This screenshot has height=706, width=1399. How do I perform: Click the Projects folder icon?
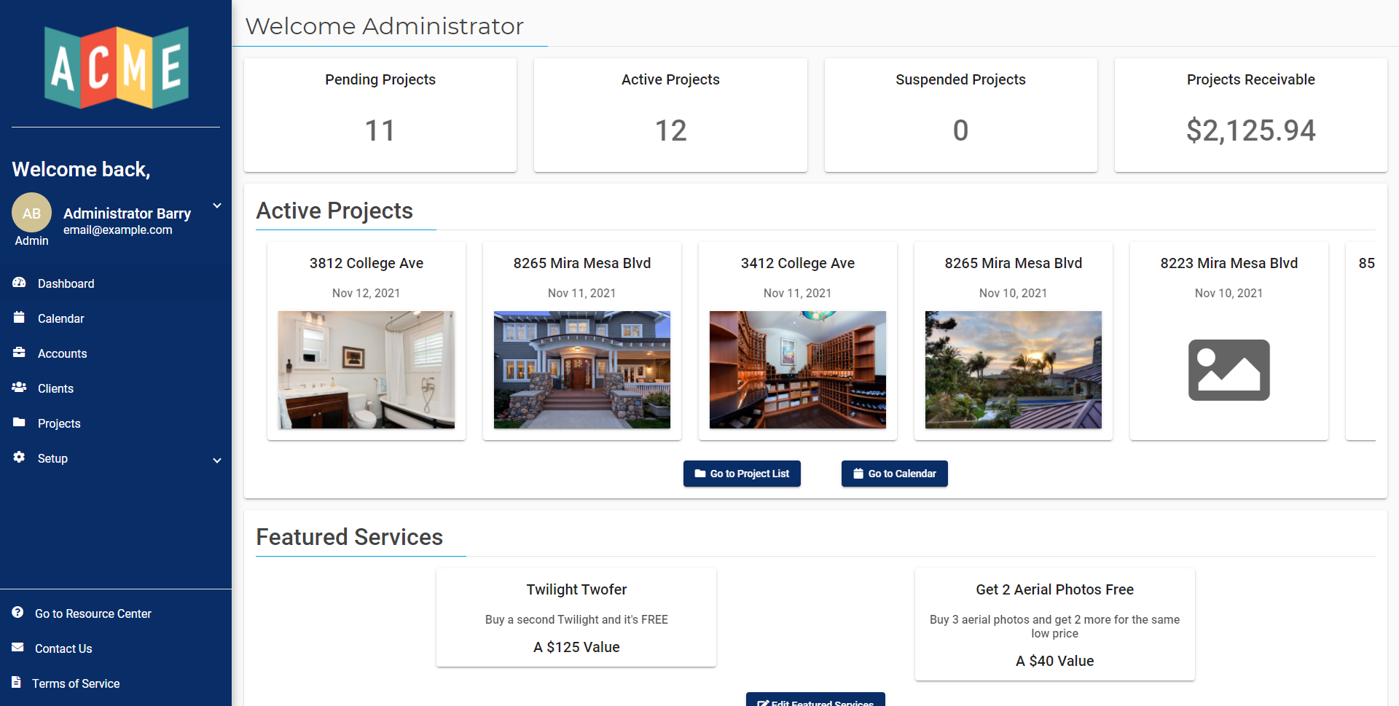19,423
